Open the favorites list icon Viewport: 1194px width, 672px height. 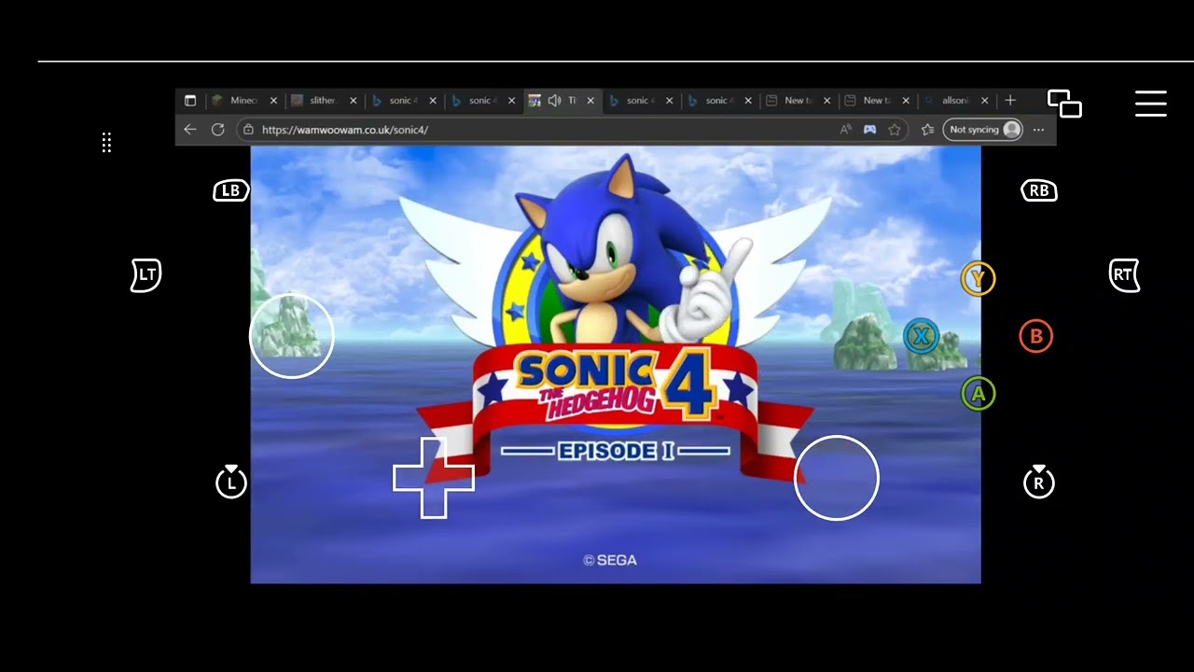[927, 130]
